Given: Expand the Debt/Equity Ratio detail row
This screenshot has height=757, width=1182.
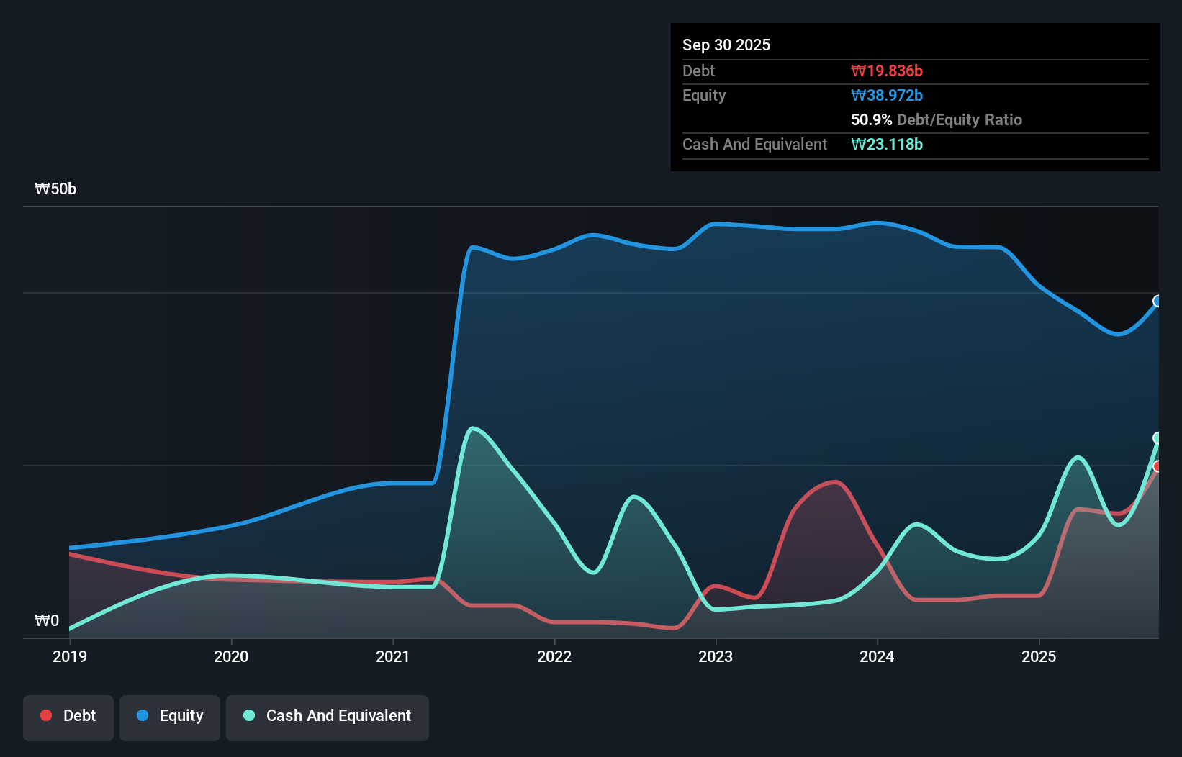Looking at the screenshot, I should pos(936,119).
